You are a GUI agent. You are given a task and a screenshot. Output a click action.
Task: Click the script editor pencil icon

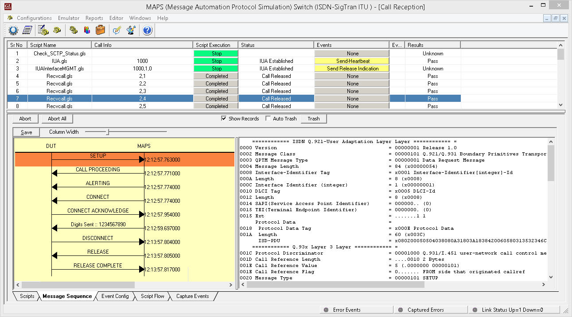click(x=131, y=30)
